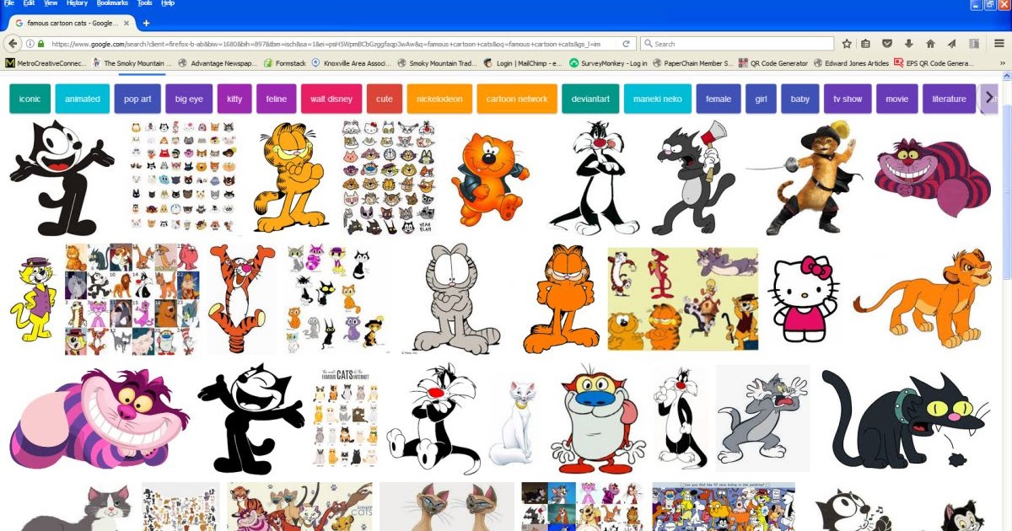Open the Formstack bookmark
The image size is (1012, 531).
pyautogui.click(x=284, y=63)
